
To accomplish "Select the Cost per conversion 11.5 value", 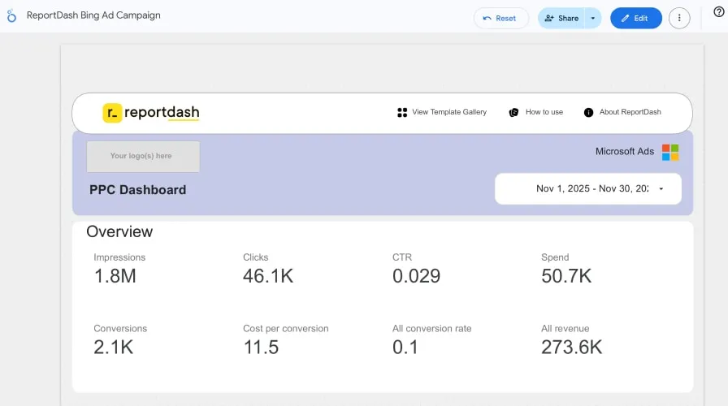I will tap(261, 348).
